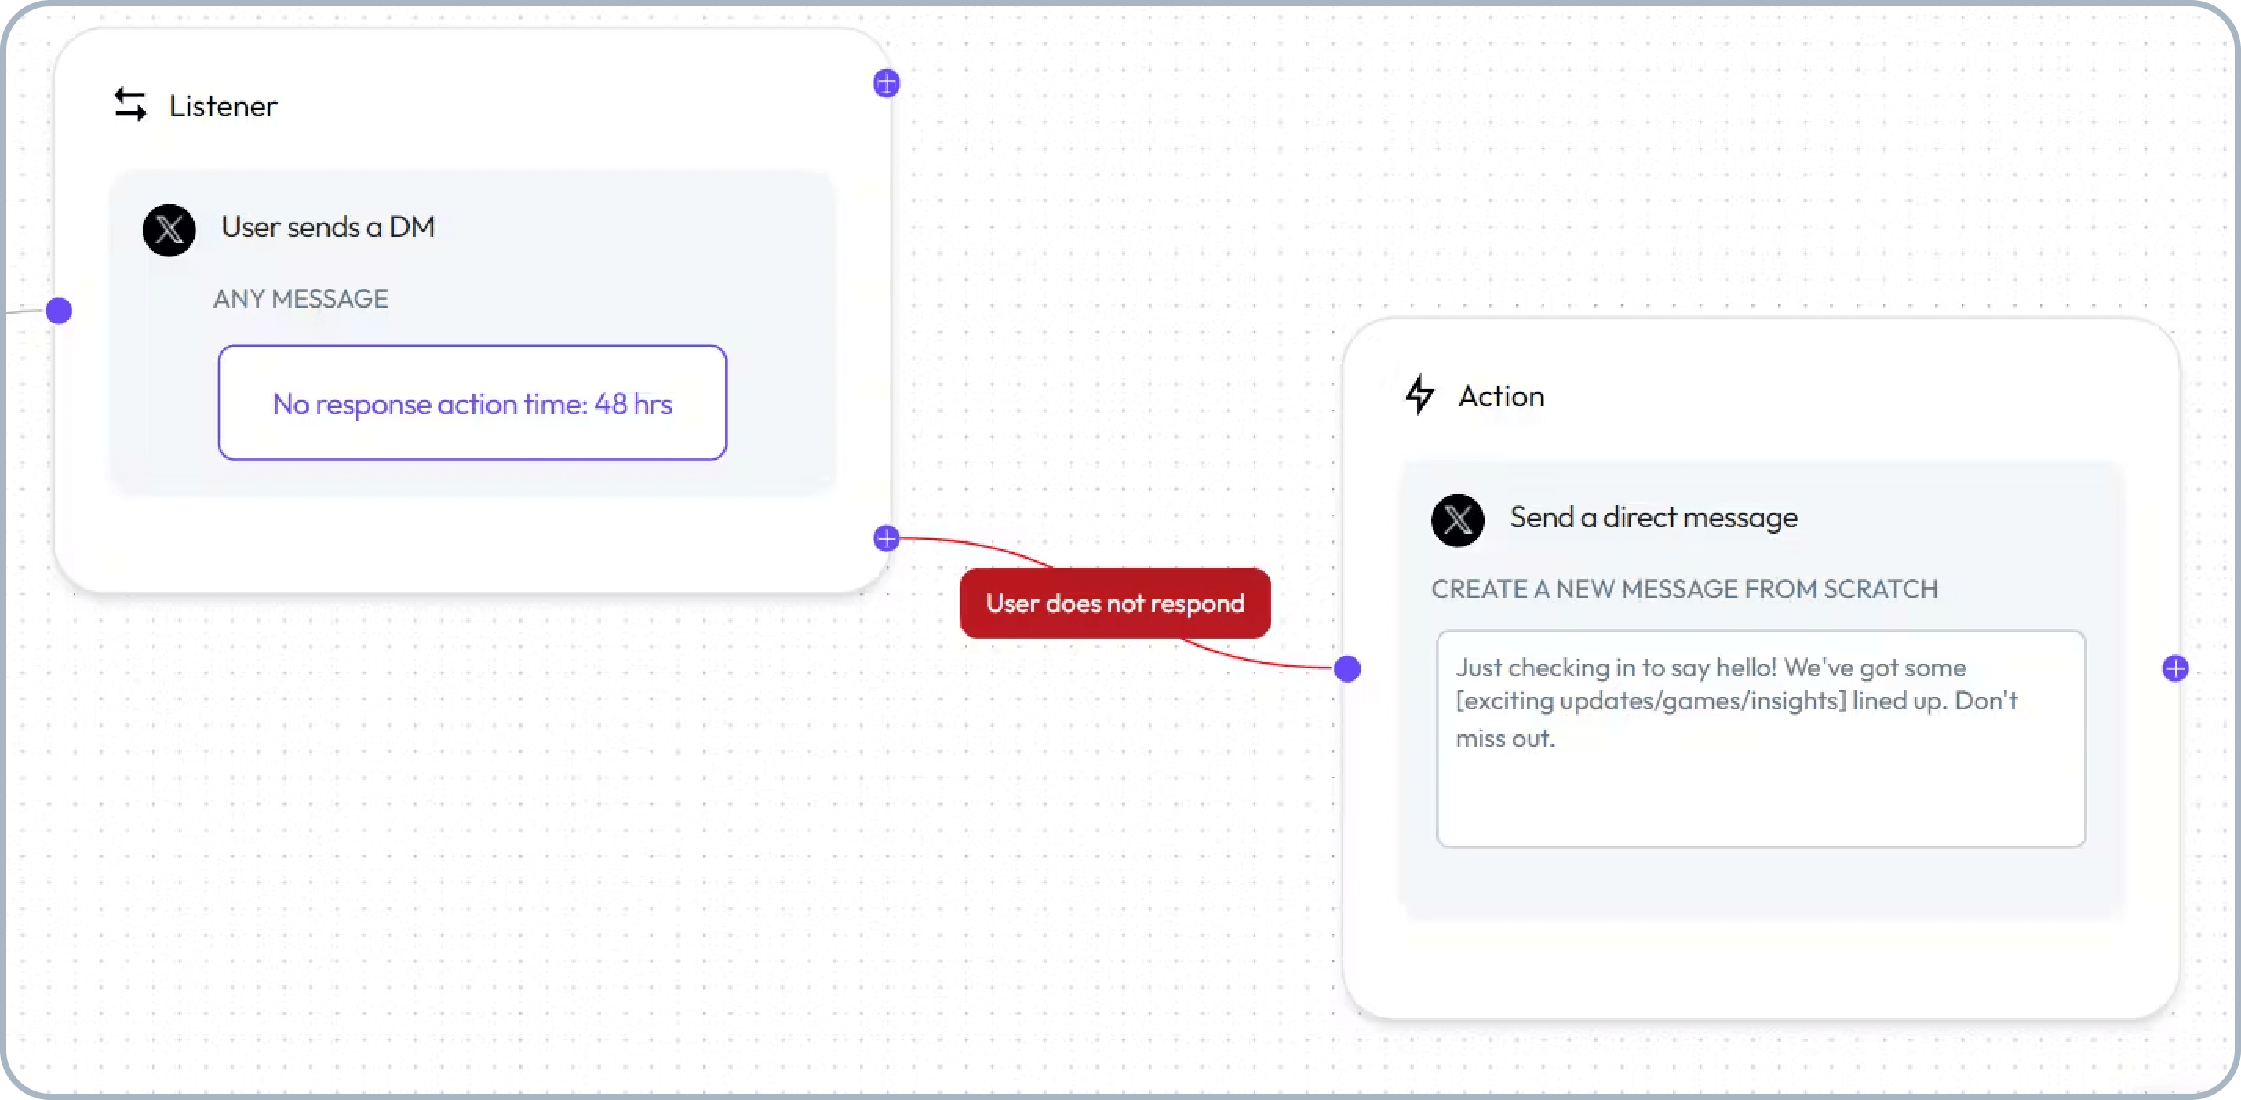
Task: Select the Listener node title
Action: click(x=223, y=106)
